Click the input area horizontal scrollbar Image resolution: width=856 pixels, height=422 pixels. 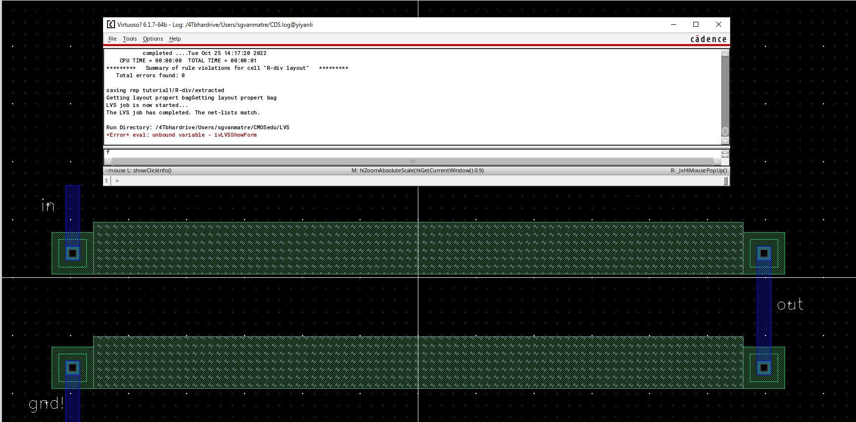(412, 161)
